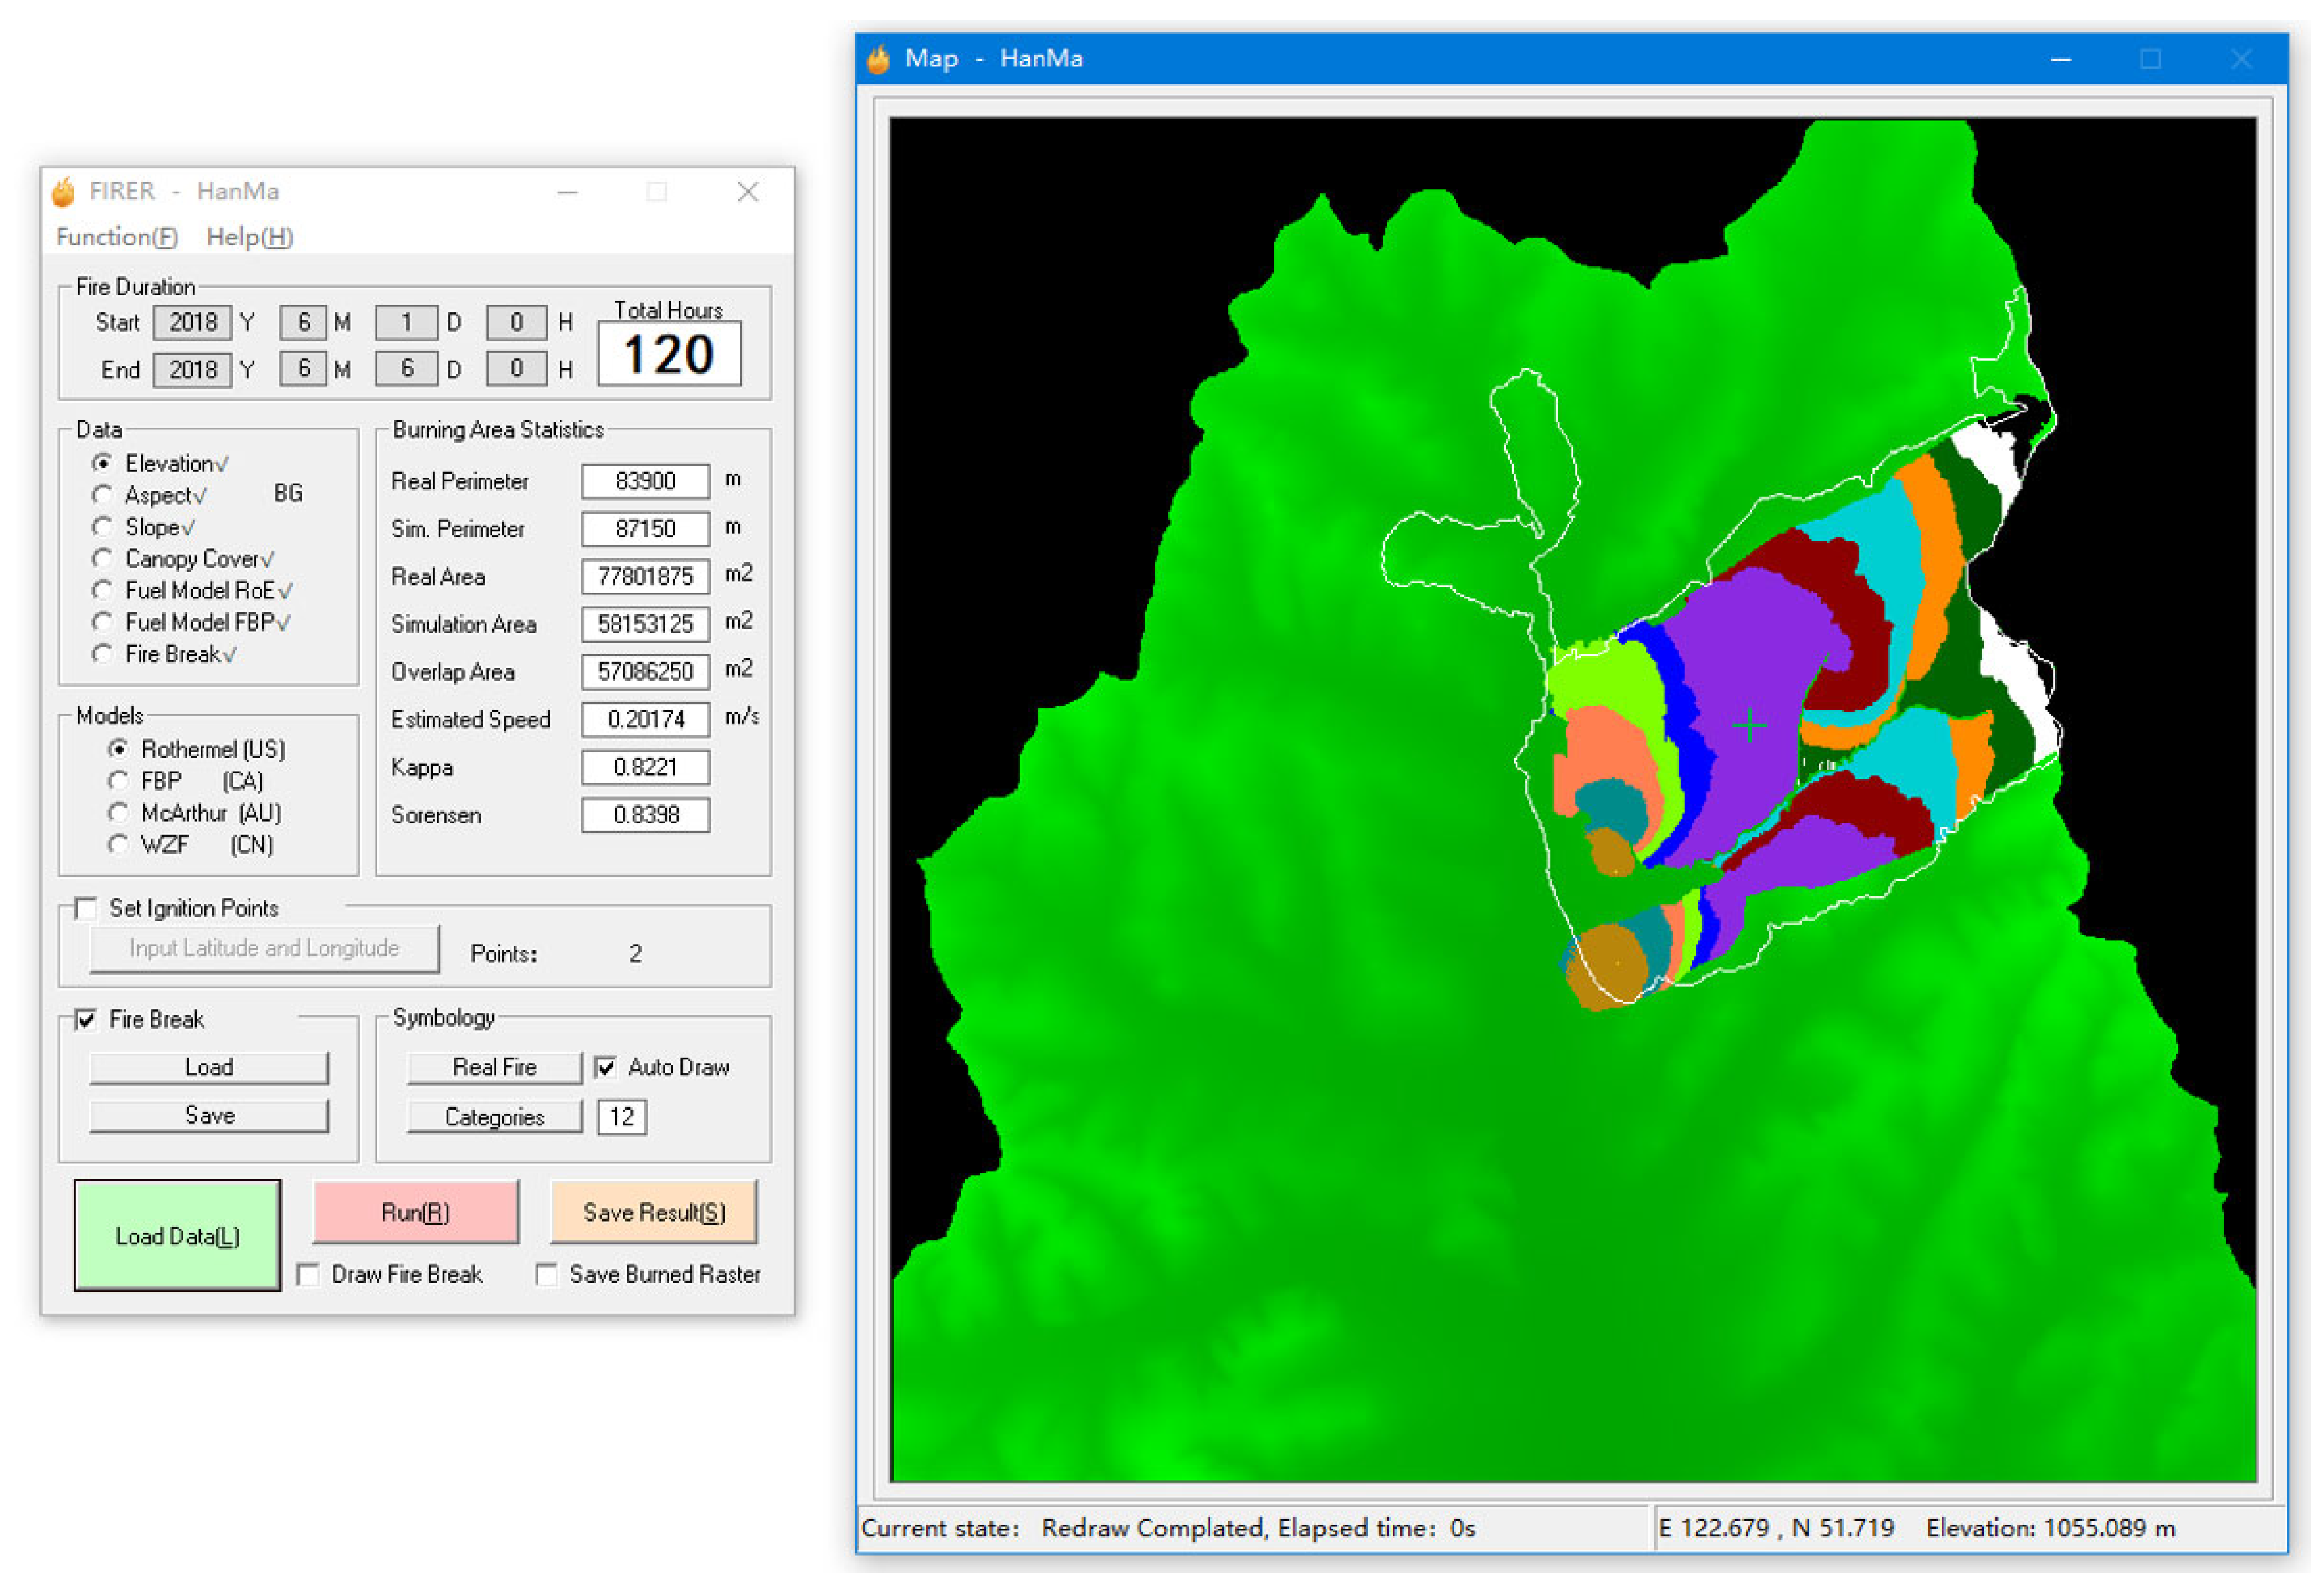
Task: Choose the McArthur (AU) model
Action: pos(118,813)
